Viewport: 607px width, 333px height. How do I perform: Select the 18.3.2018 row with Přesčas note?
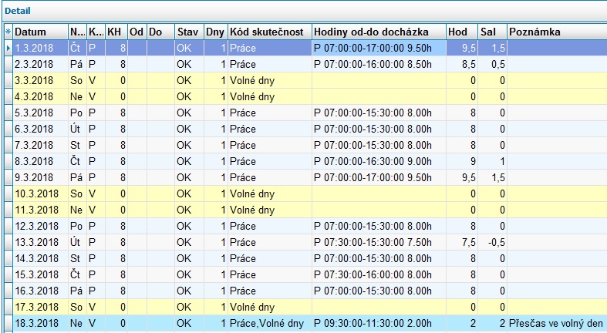tap(305, 323)
